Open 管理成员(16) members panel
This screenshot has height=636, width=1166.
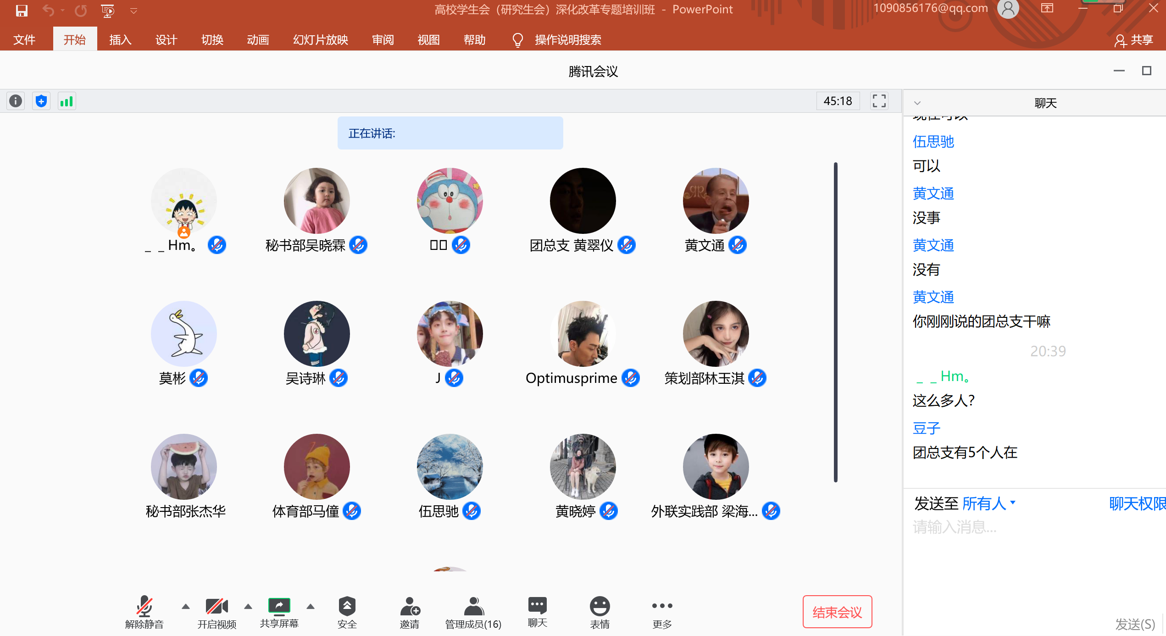click(x=473, y=612)
